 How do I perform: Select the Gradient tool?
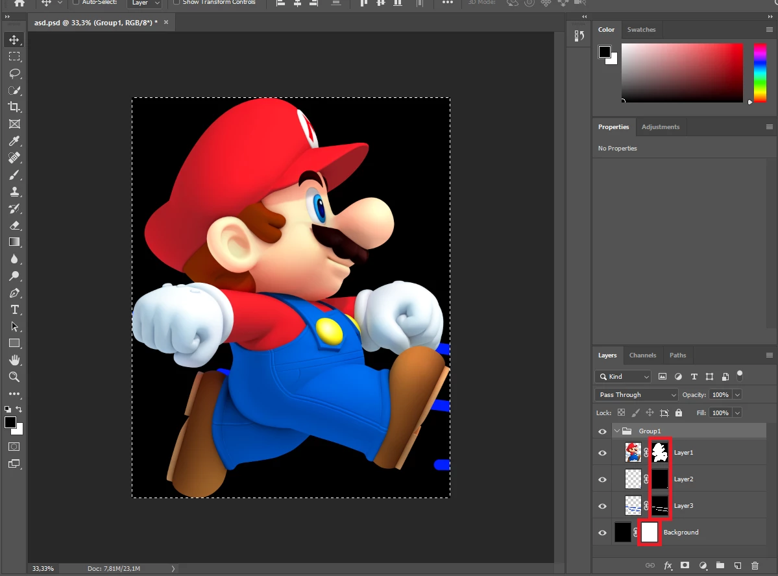pos(14,242)
